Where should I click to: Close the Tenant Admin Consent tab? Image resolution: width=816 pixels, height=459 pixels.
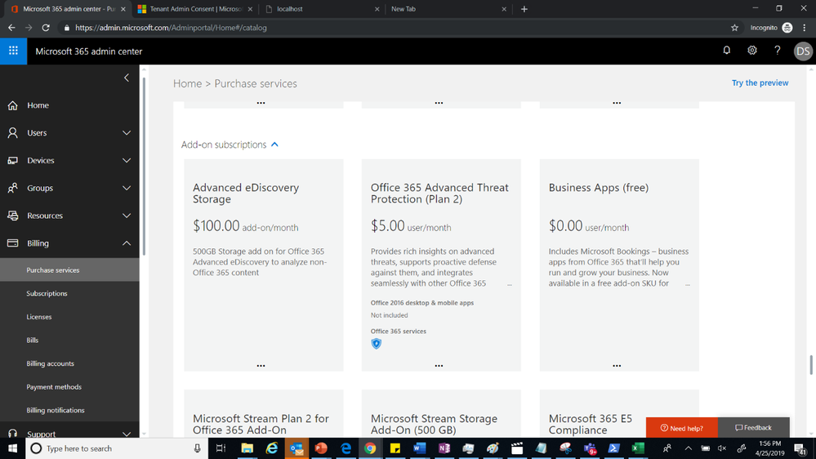(250, 9)
